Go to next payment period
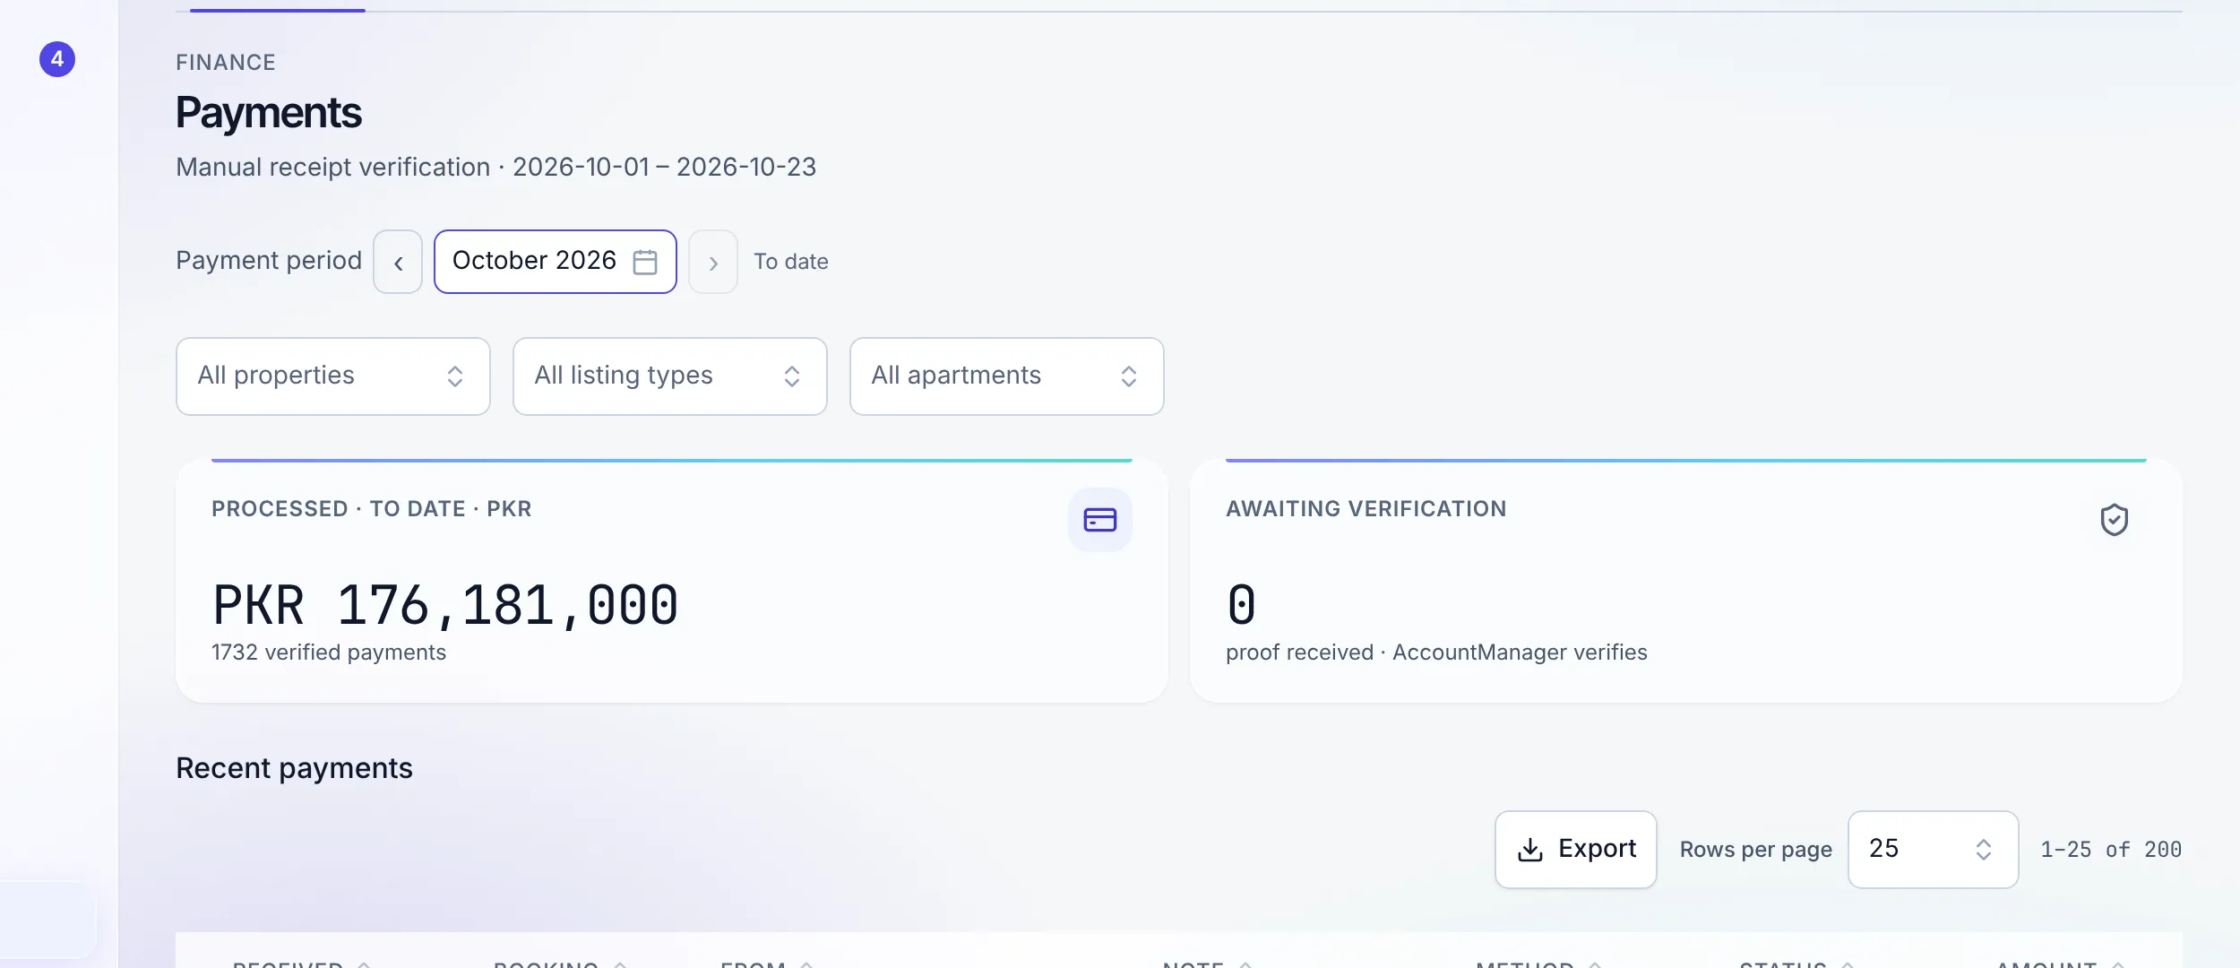The image size is (2240, 968). (713, 262)
